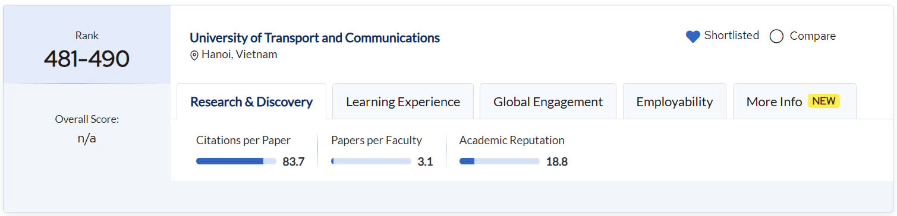
Task: Click the Overall Score n/a value
Action: click(x=87, y=138)
